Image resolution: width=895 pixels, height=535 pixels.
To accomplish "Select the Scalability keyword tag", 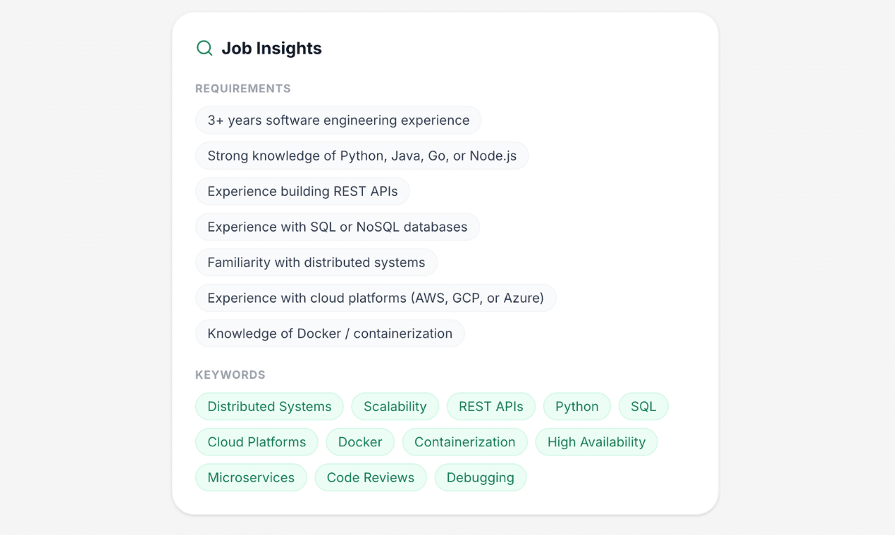I will tap(395, 406).
